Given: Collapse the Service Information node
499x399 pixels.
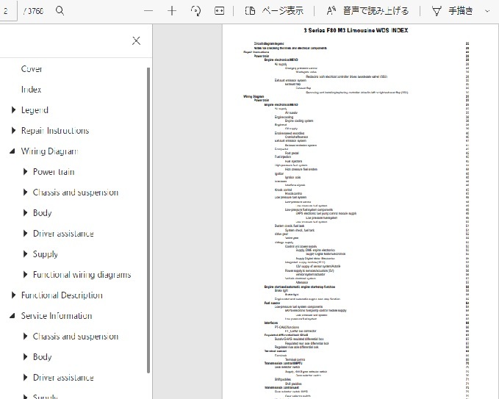Looking at the screenshot, I should coord(12,316).
